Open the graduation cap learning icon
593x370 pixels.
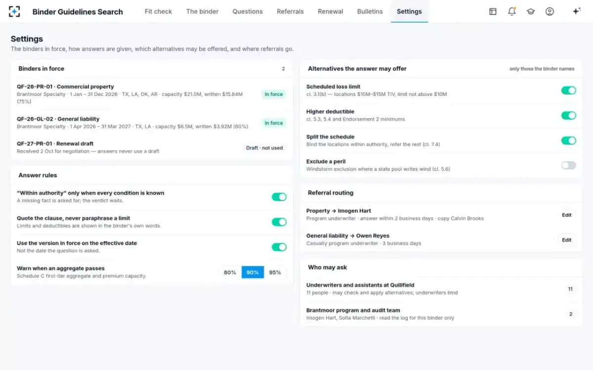pyautogui.click(x=531, y=11)
